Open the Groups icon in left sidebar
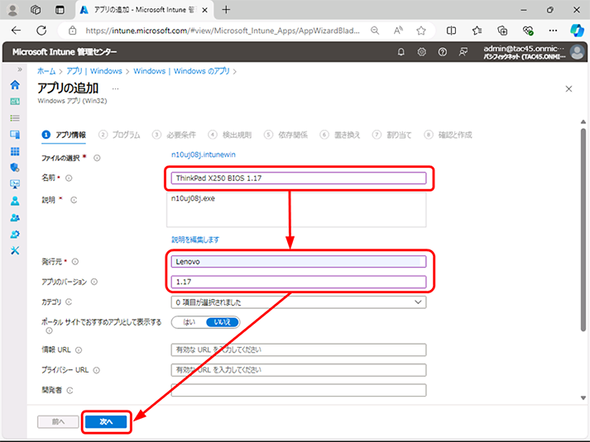 (15, 218)
